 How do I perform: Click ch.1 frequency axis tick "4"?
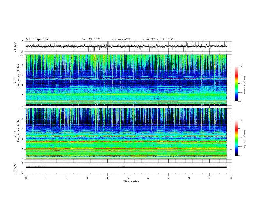(23, 85)
